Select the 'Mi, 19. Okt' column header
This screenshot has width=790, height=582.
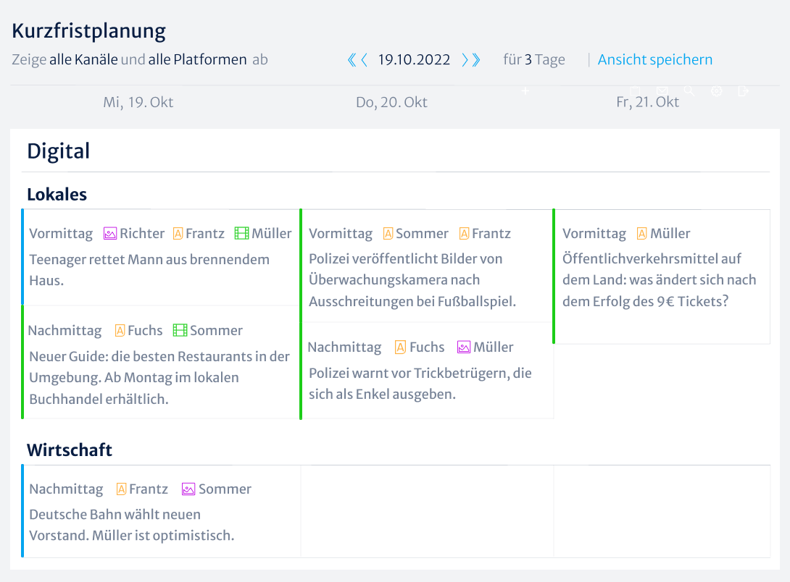(x=138, y=102)
